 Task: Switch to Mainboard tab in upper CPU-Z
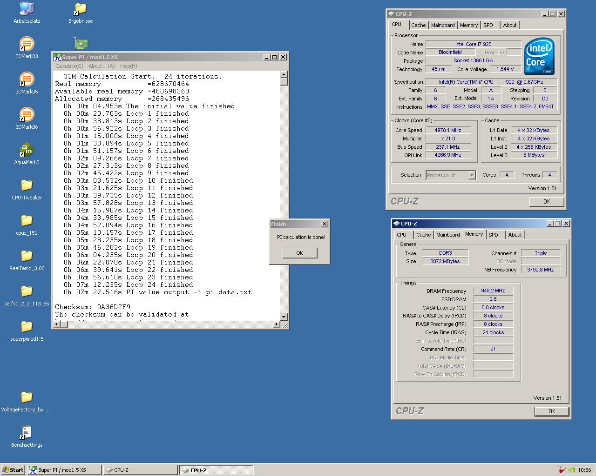443,25
